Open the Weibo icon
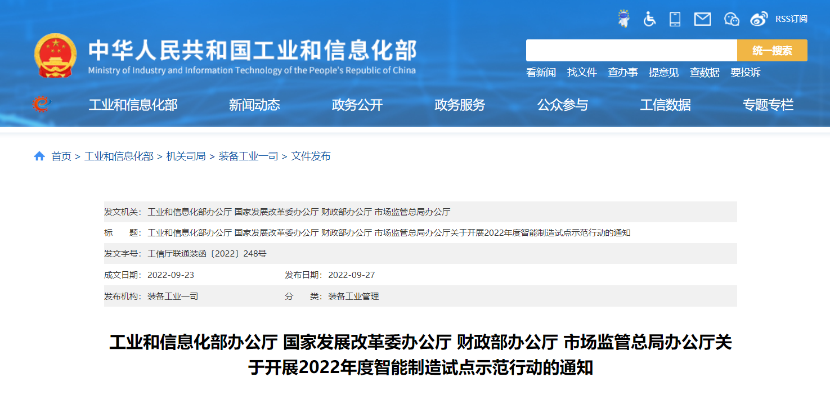 click(x=759, y=19)
